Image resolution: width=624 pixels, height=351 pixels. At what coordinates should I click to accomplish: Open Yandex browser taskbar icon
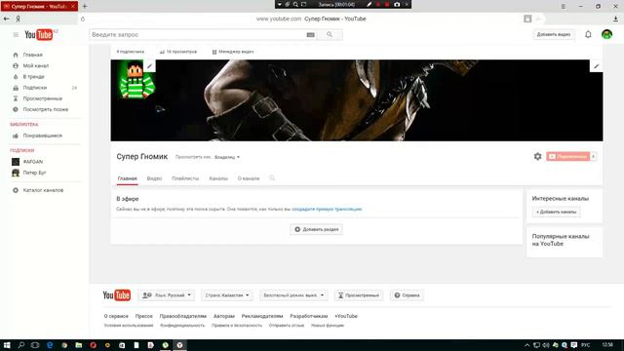click(x=179, y=345)
